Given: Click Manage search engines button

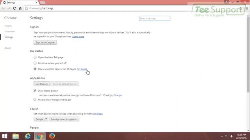Looking at the screenshot, I should [64, 119].
